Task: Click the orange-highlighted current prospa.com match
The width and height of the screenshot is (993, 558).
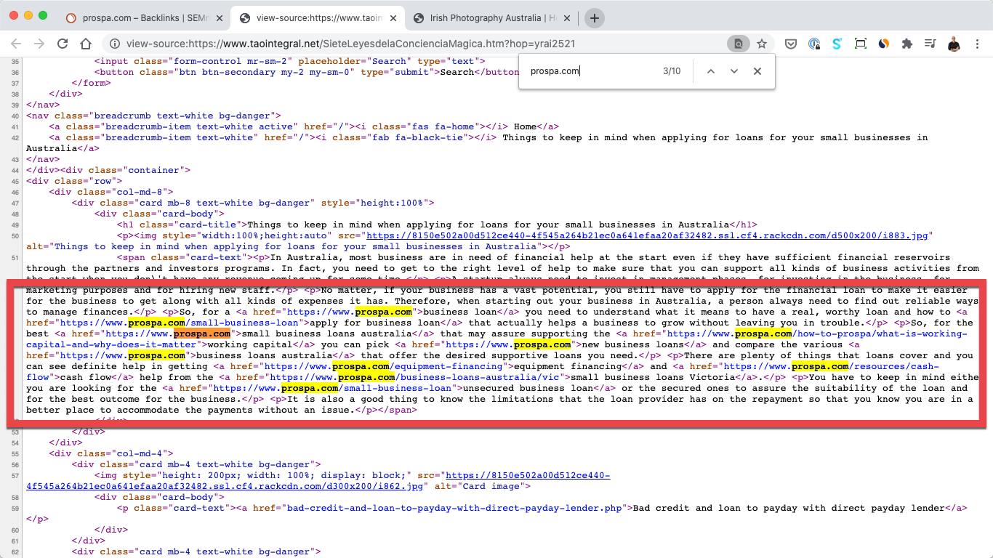Action: pos(202,333)
